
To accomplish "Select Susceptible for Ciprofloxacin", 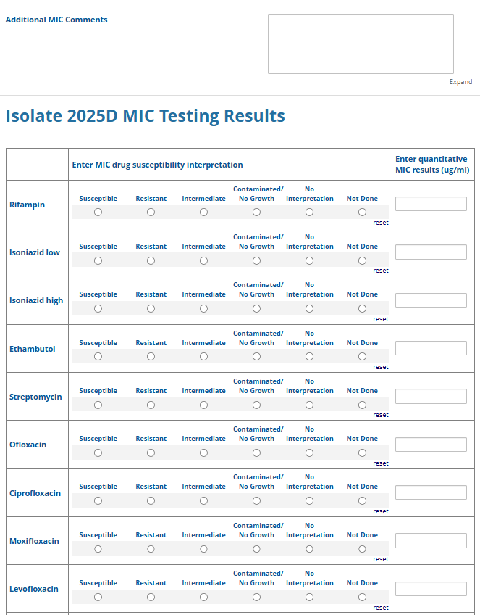I will pos(98,500).
